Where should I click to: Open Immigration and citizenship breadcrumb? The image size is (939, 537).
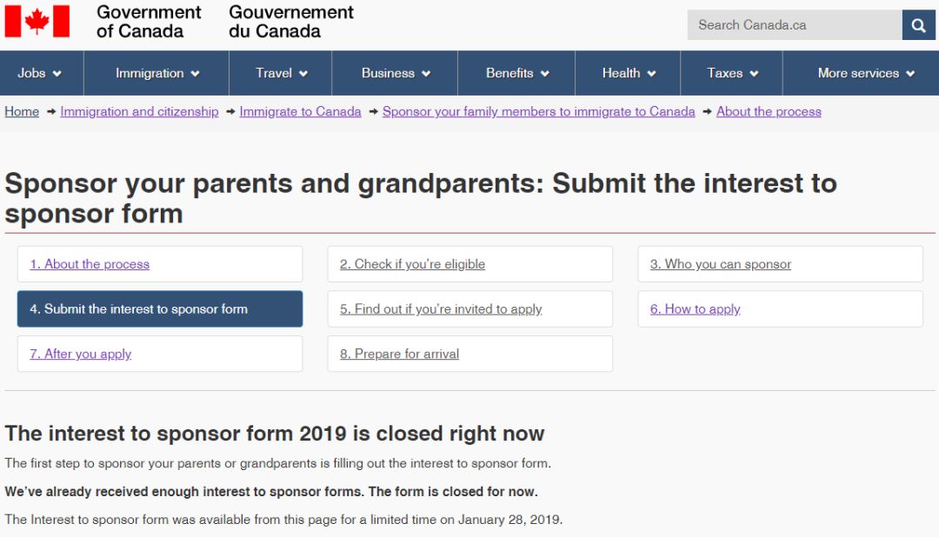[x=139, y=111]
